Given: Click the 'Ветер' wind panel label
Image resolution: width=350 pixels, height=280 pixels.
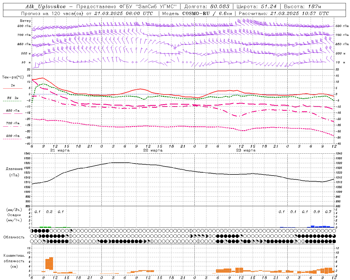Looking at the screenshot, I should 25,21.
